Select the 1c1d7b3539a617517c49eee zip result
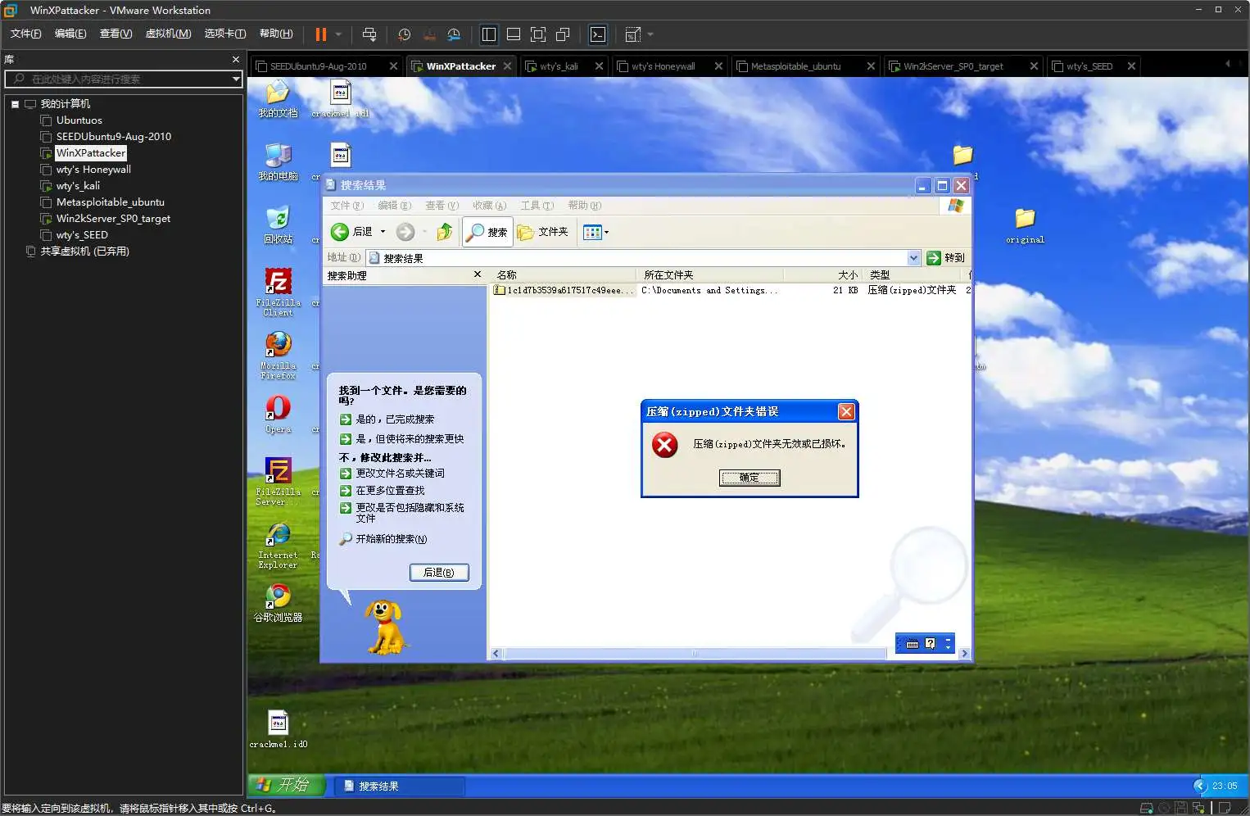 (564, 290)
